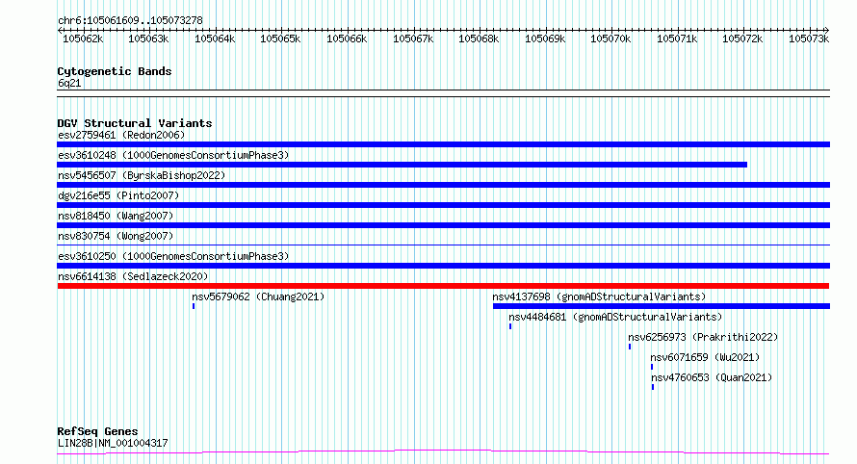Click the 105072k ruler tick label
Viewport: 857px width, 464px height.
[742, 39]
